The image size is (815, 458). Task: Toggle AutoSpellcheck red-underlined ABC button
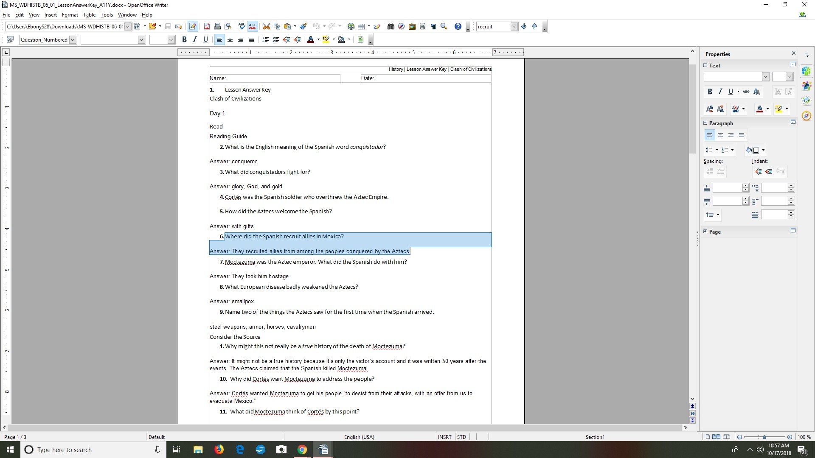(253, 26)
